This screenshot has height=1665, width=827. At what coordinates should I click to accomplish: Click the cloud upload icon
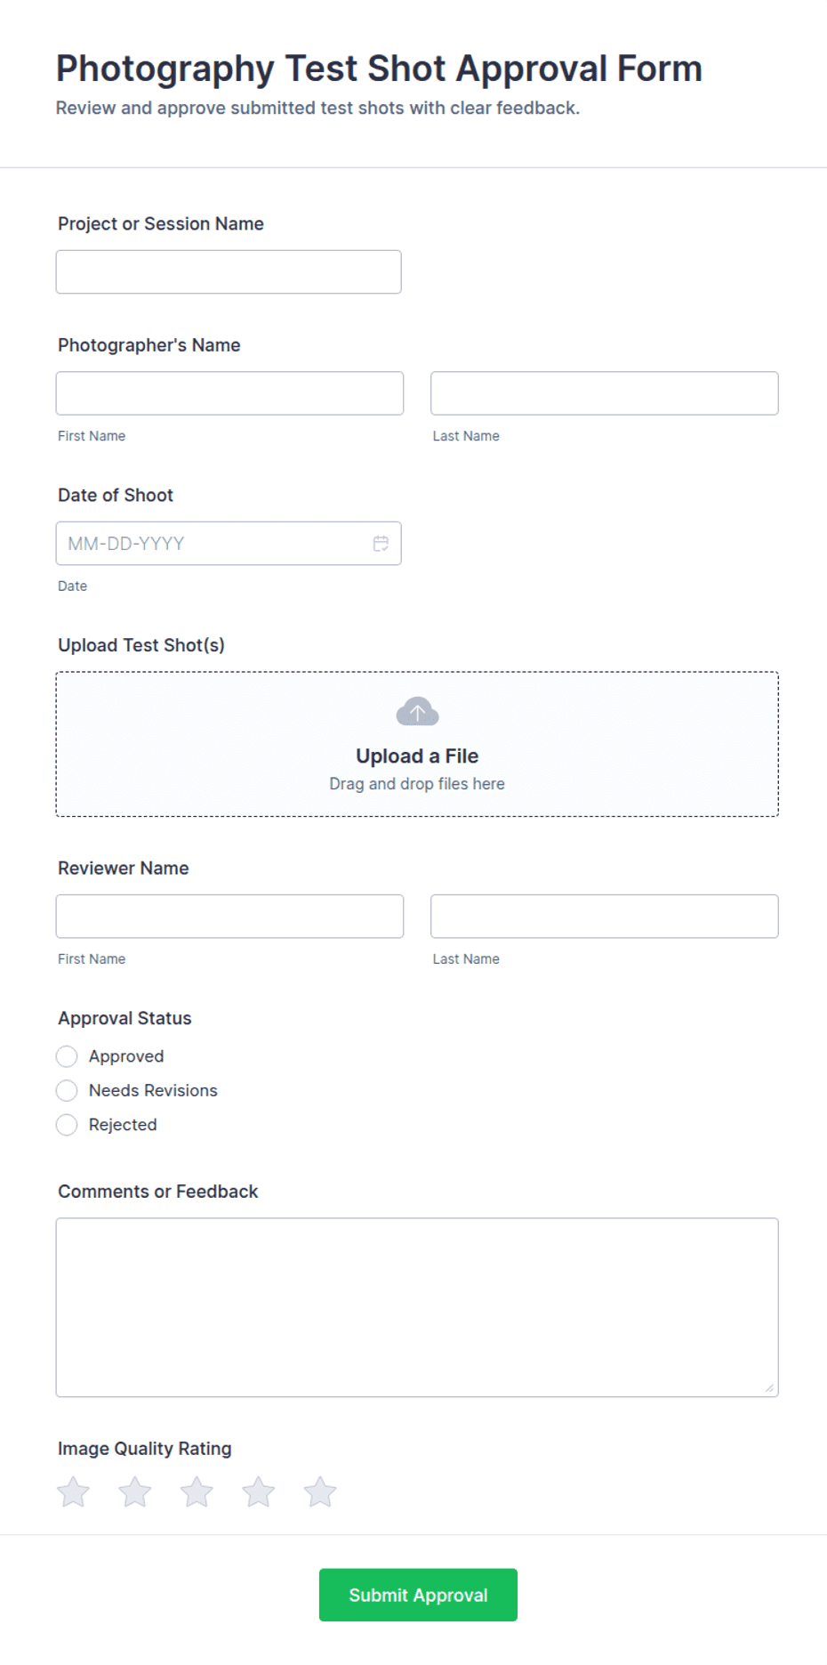pos(417,712)
